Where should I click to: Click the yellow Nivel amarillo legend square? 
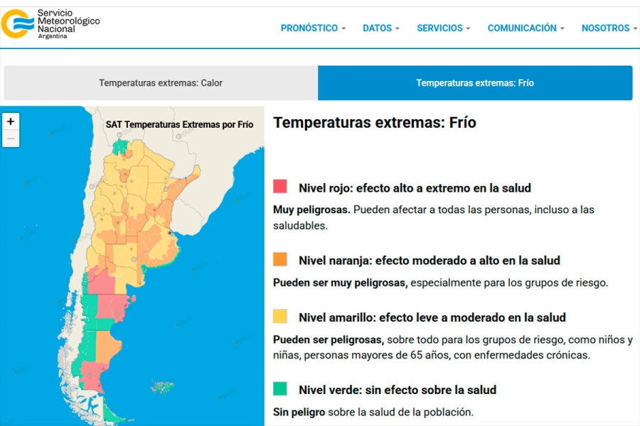280,317
